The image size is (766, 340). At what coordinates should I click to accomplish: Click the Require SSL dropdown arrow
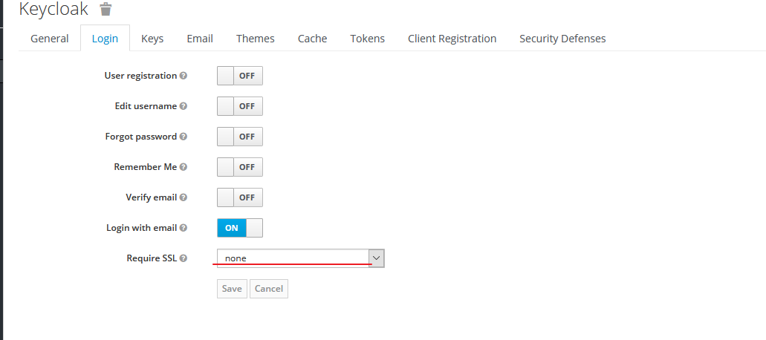click(x=376, y=258)
